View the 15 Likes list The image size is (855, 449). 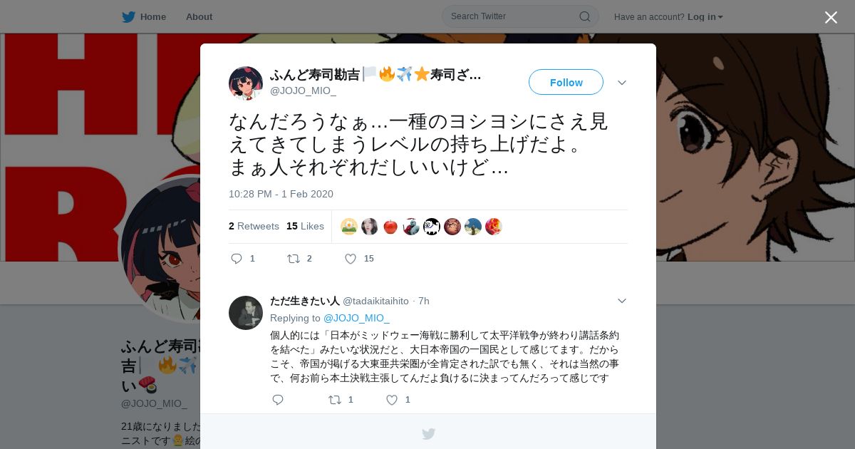pos(305,226)
